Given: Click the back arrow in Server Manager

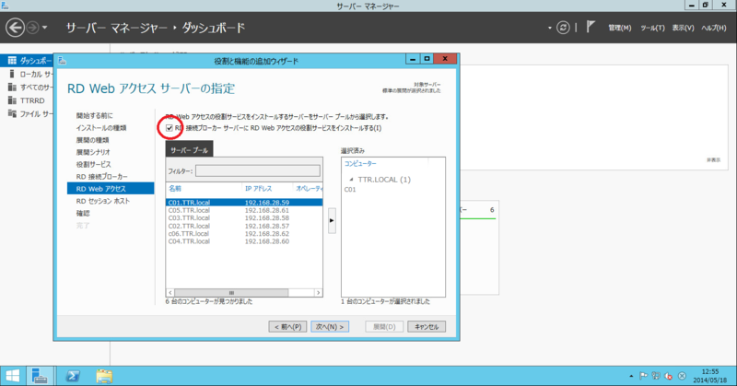Looking at the screenshot, I should (x=15, y=28).
